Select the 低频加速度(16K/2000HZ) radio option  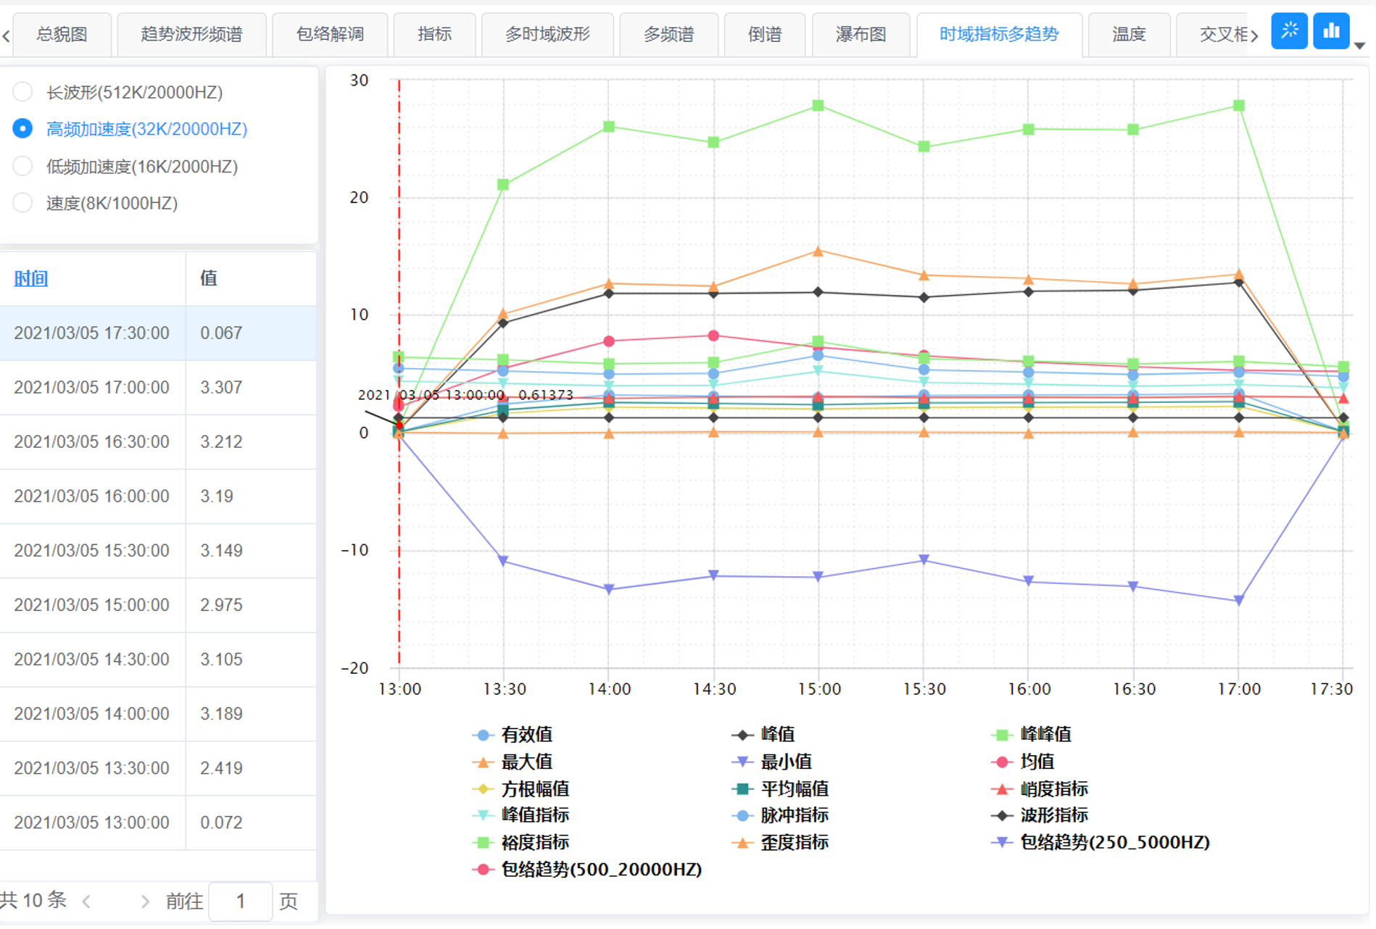click(x=22, y=167)
